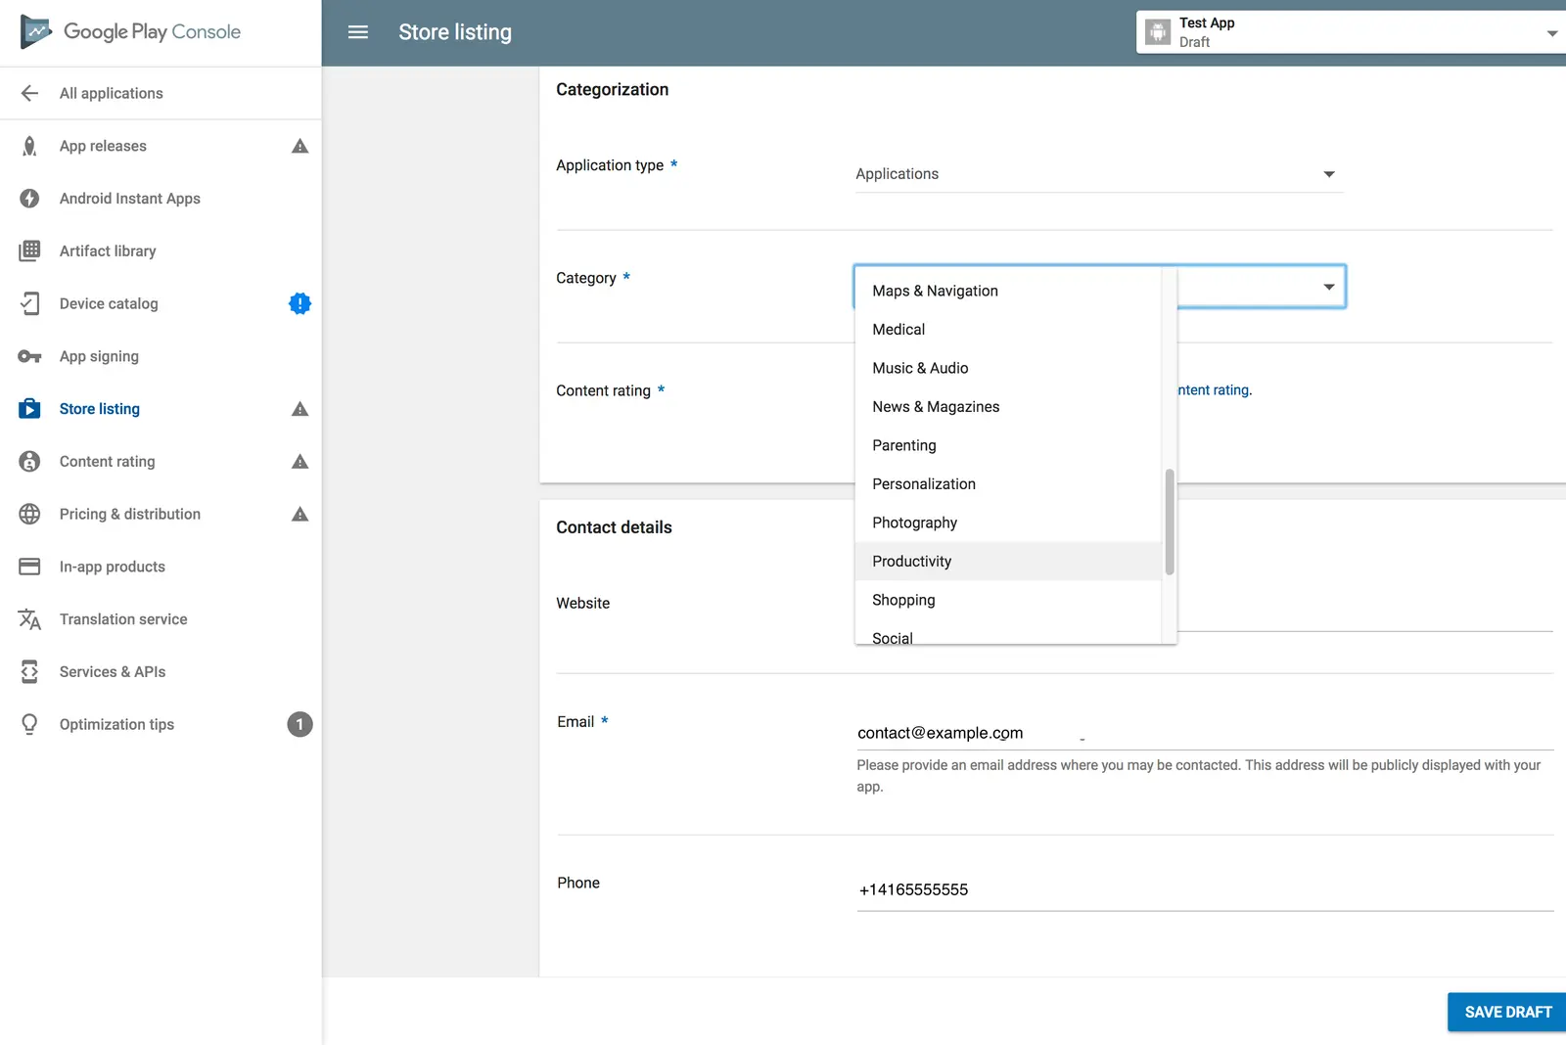1566x1045 pixels.
Task: Click the key icon for App signing
Action: tap(30, 356)
